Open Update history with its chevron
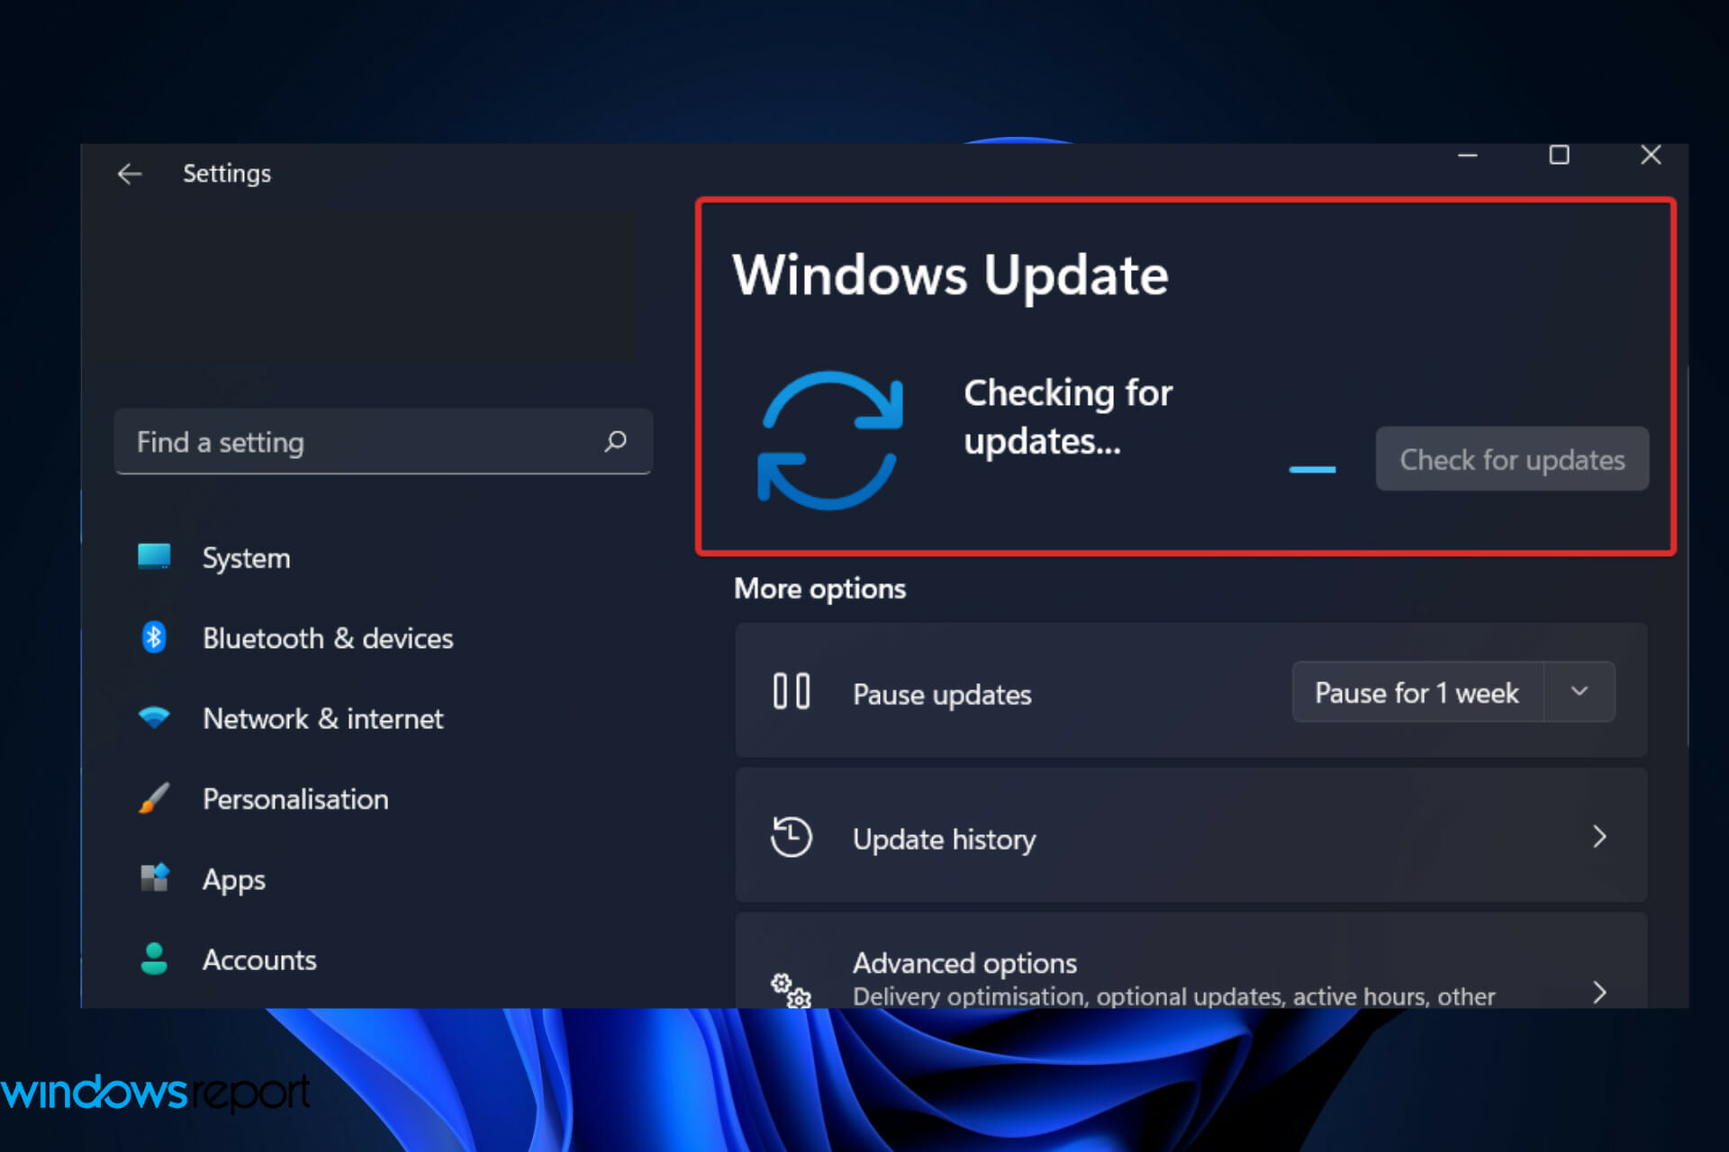 click(x=1599, y=836)
